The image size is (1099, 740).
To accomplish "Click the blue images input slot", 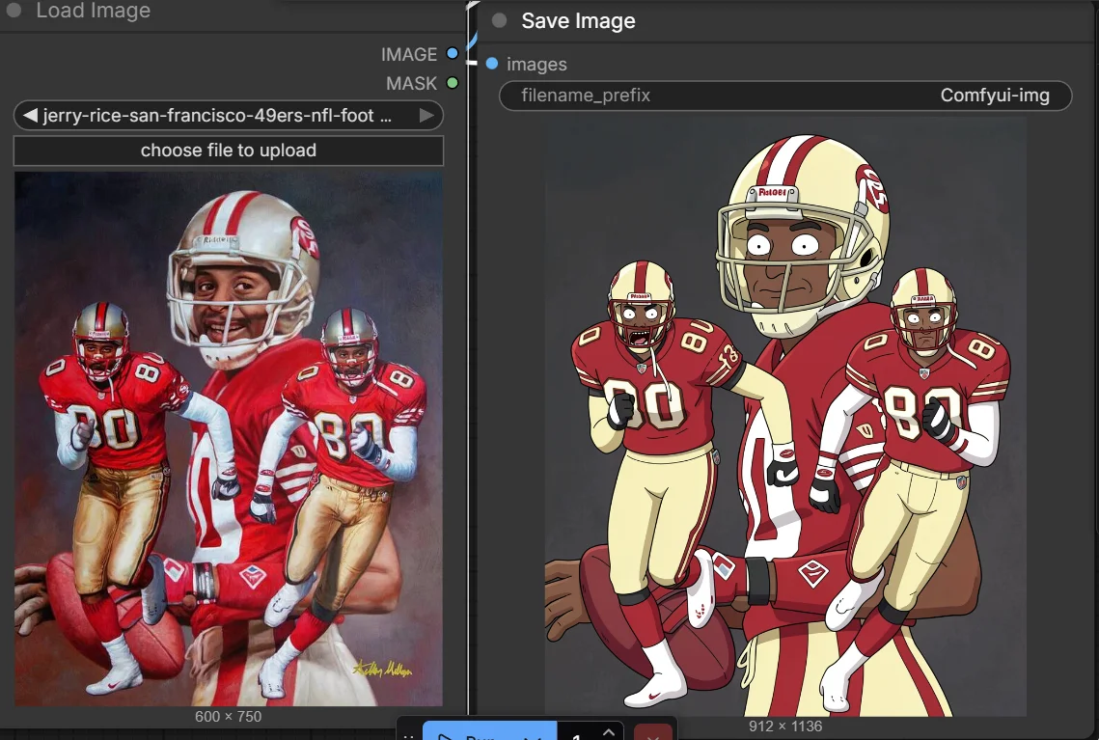I will pyautogui.click(x=492, y=64).
